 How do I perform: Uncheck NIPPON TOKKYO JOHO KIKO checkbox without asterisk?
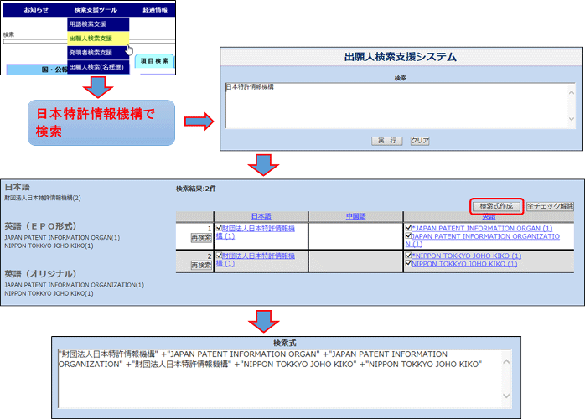pyautogui.click(x=408, y=263)
